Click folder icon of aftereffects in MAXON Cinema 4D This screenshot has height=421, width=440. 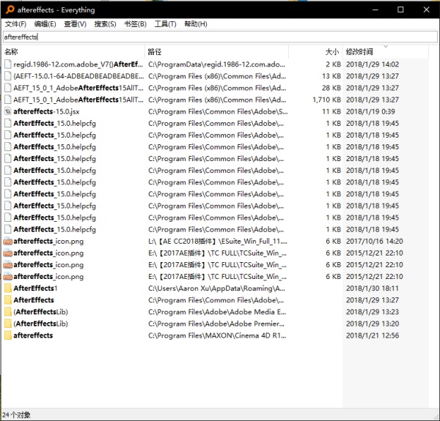pyautogui.click(x=8, y=335)
